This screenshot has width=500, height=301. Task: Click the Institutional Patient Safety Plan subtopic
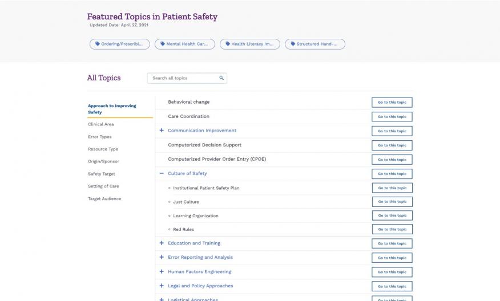pos(206,188)
